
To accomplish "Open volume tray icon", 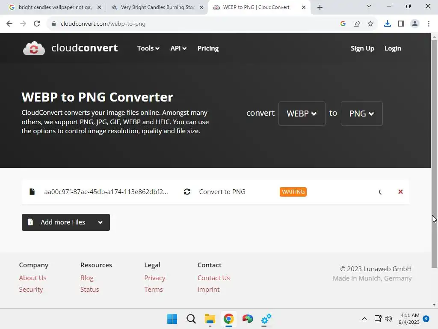I will coord(388,319).
